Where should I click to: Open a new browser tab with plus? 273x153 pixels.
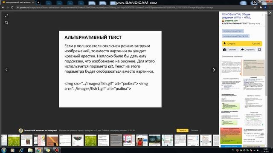point(38,3)
